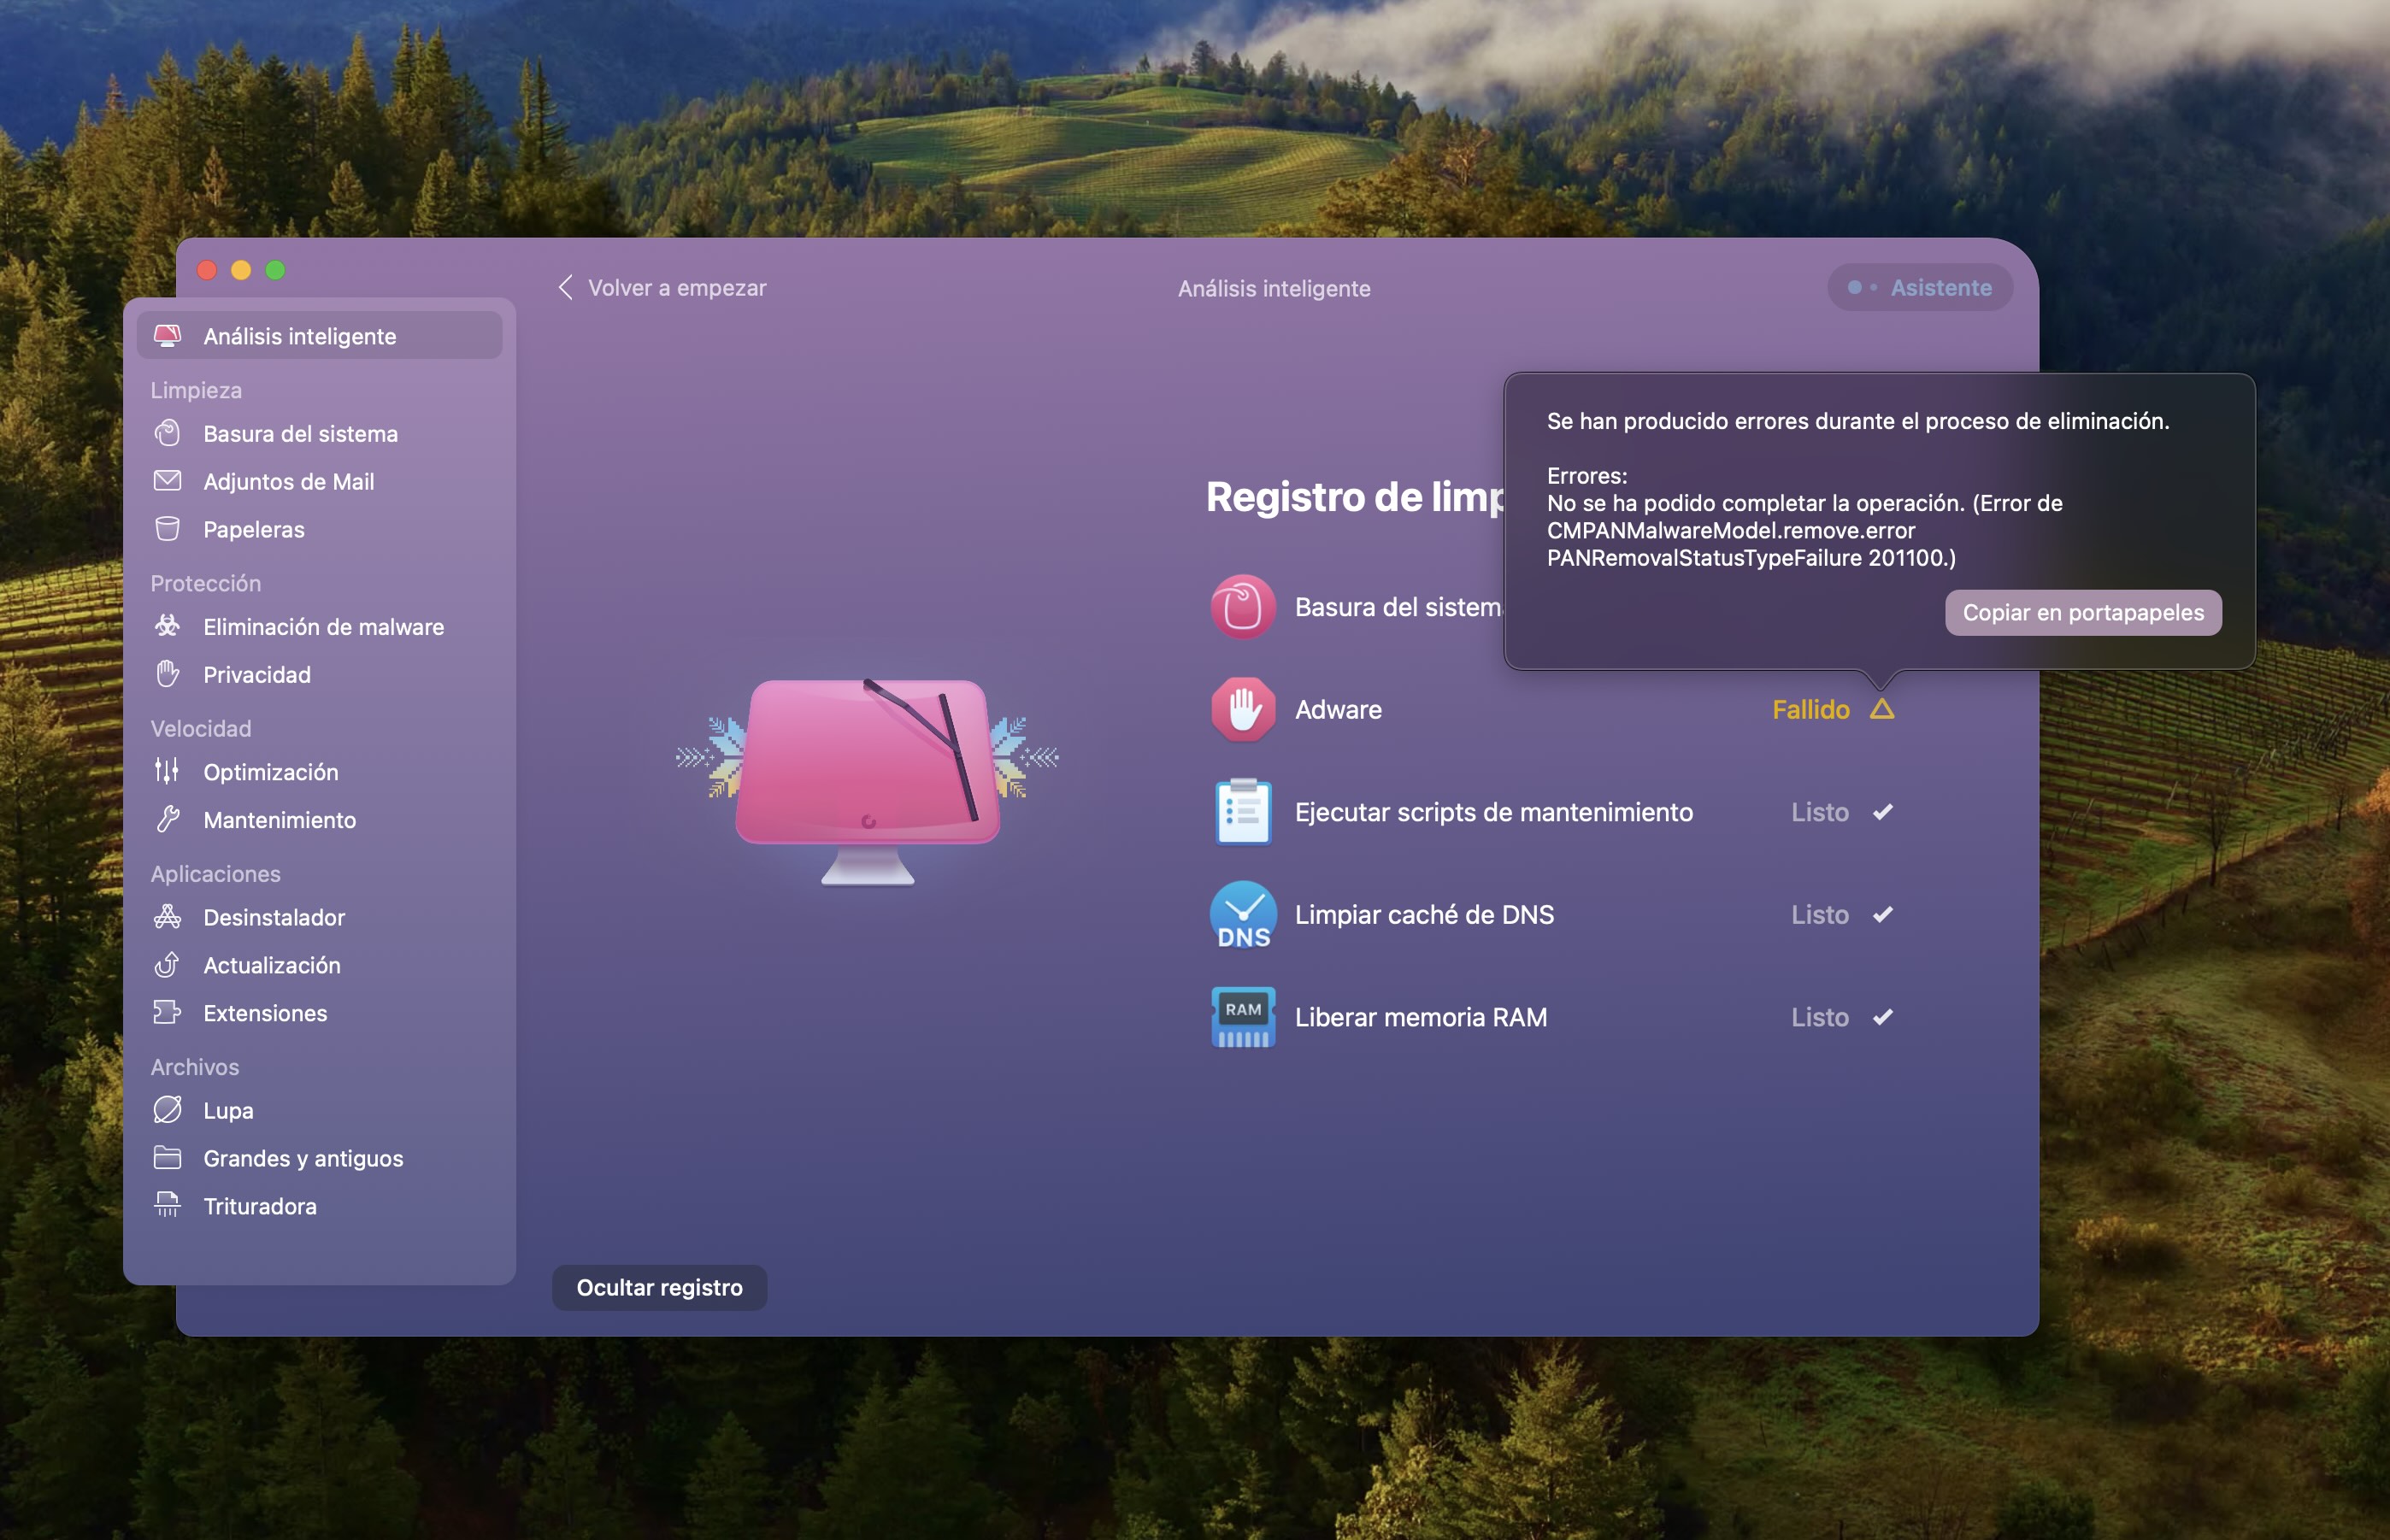The image size is (2390, 1540).
Task: Click the Privacidad hand icon
Action: [x=167, y=674]
